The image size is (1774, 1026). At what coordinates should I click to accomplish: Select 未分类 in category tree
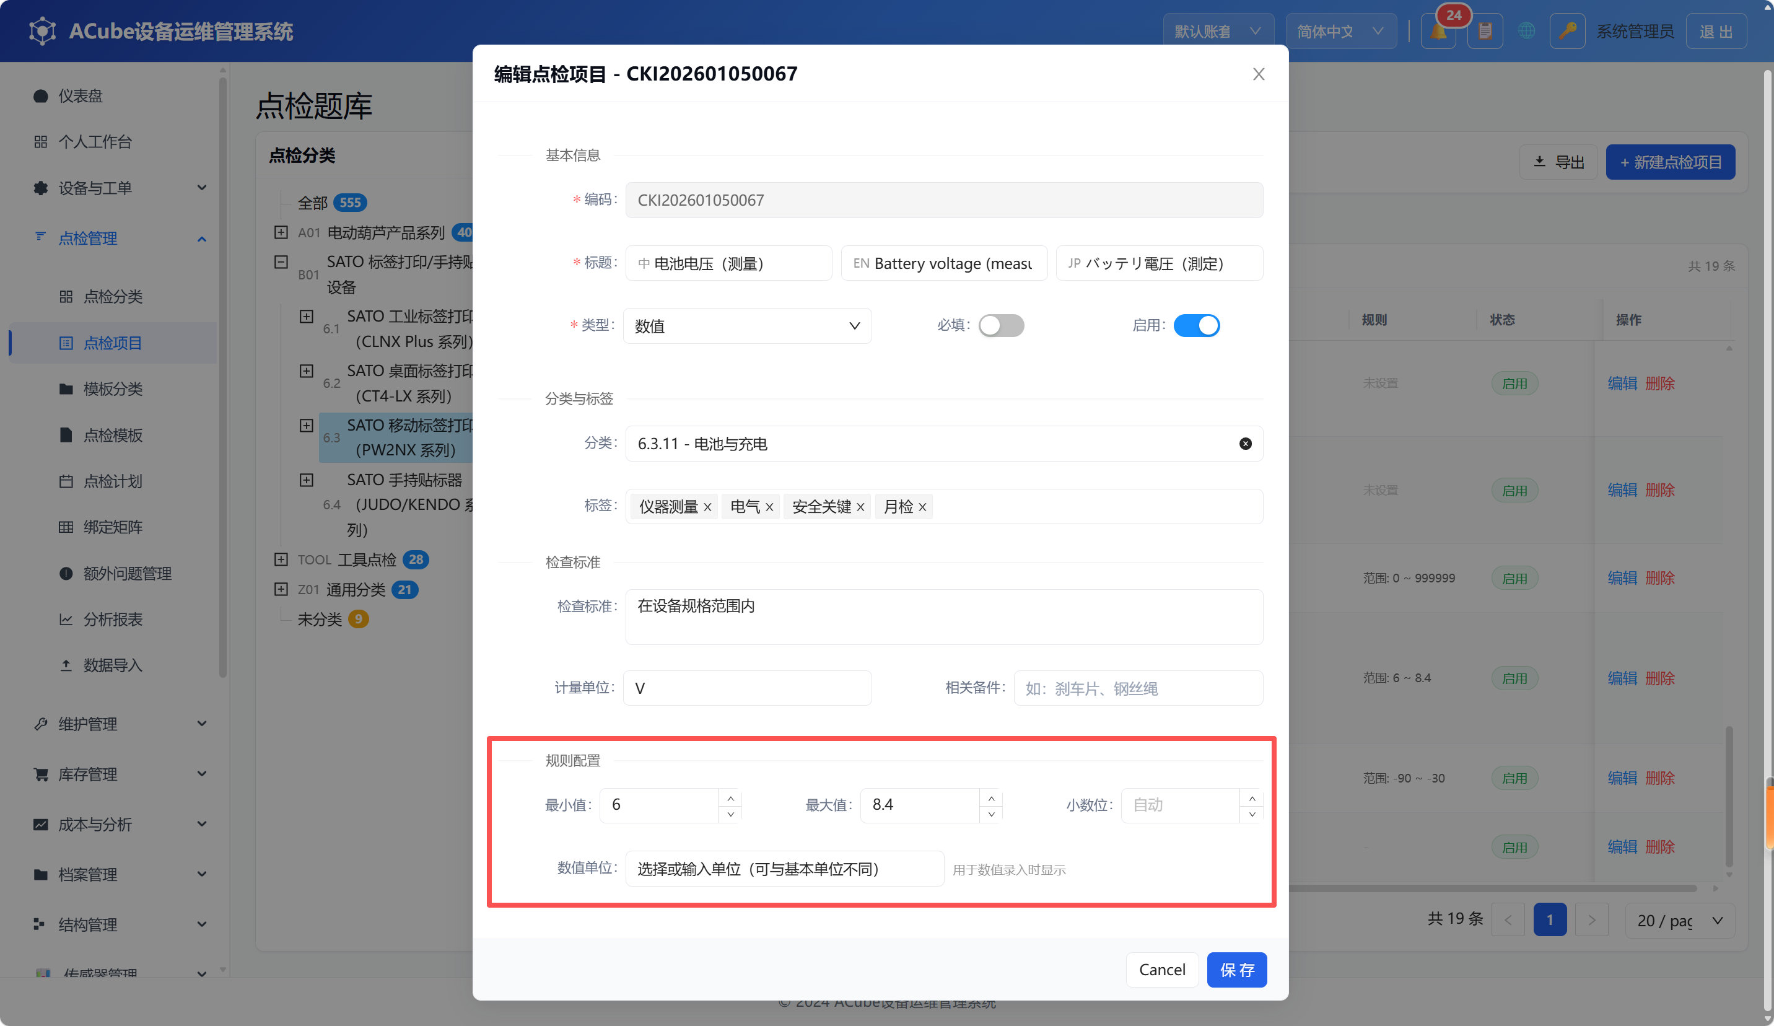coord(320,620)
